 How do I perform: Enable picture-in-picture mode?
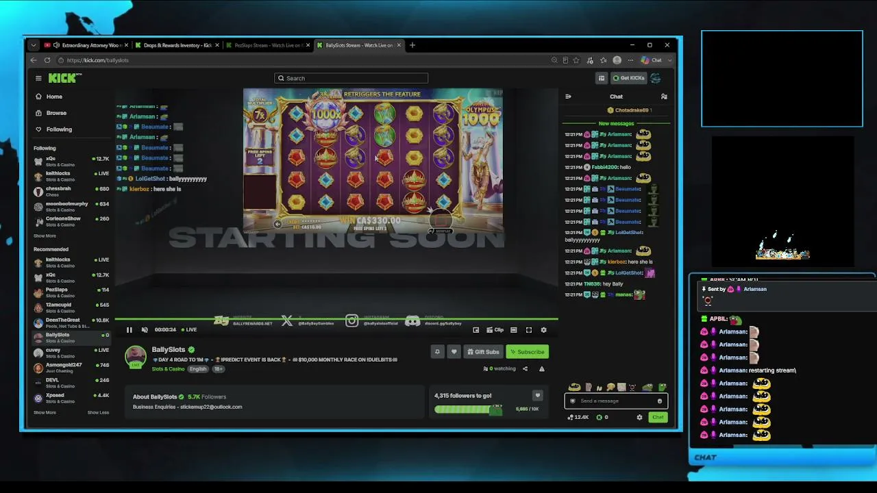(x=475, y=330)
